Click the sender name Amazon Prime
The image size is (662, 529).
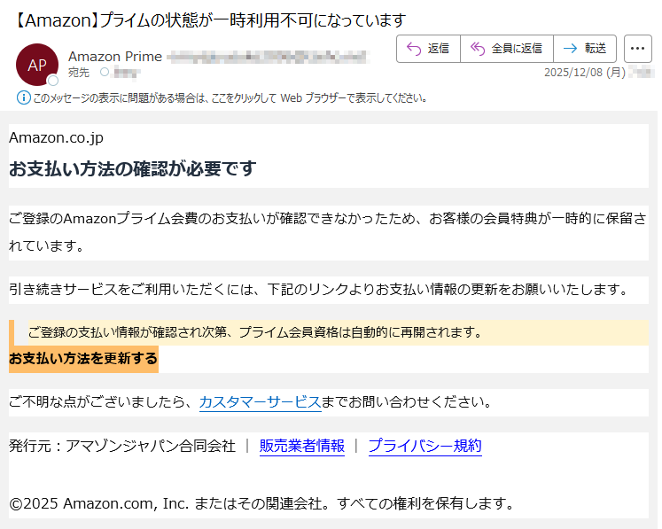pos(115,57)
